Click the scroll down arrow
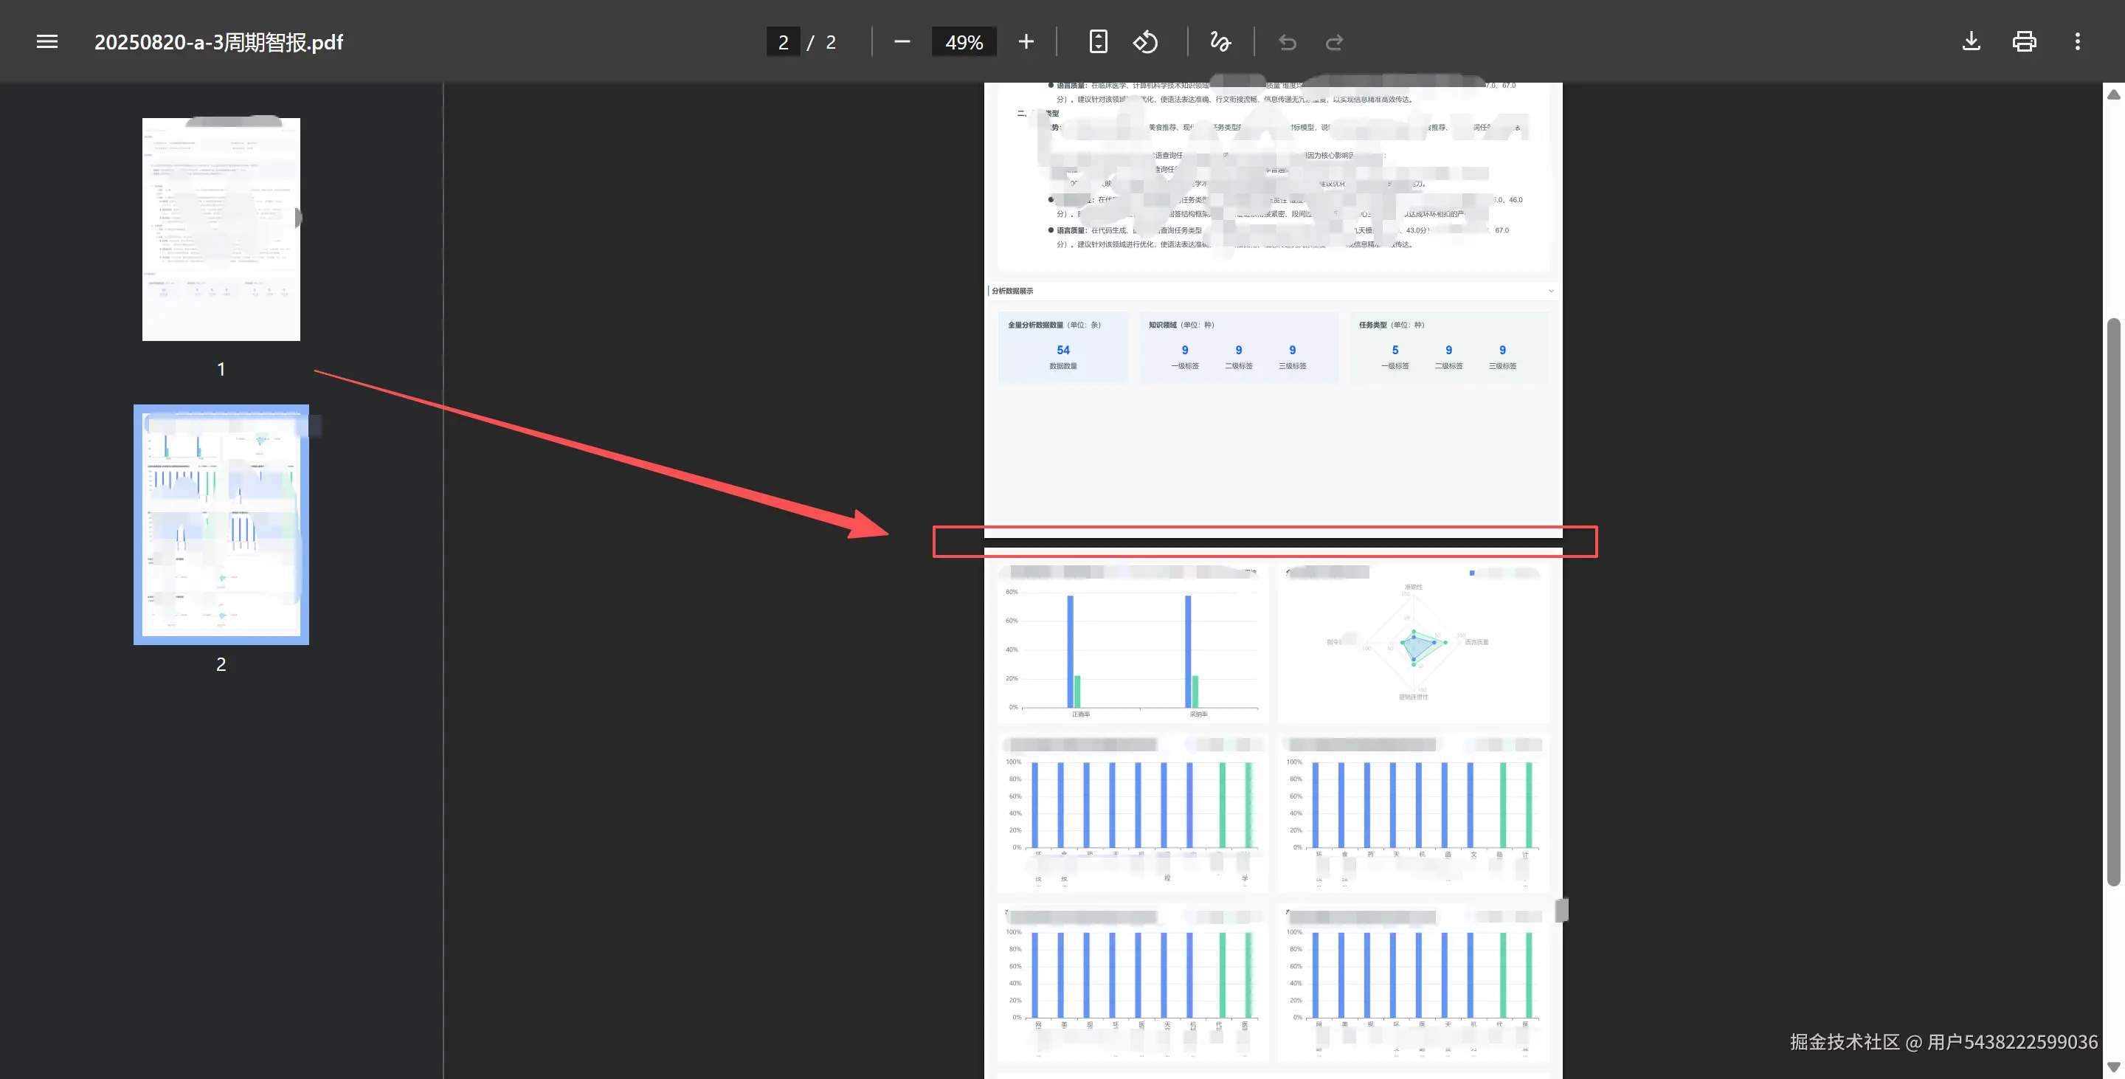 [2112, 1067]
